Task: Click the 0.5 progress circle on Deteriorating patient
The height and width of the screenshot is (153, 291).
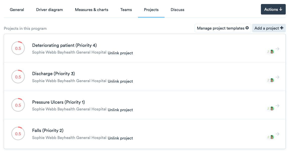Action: [x=18, y=48]
